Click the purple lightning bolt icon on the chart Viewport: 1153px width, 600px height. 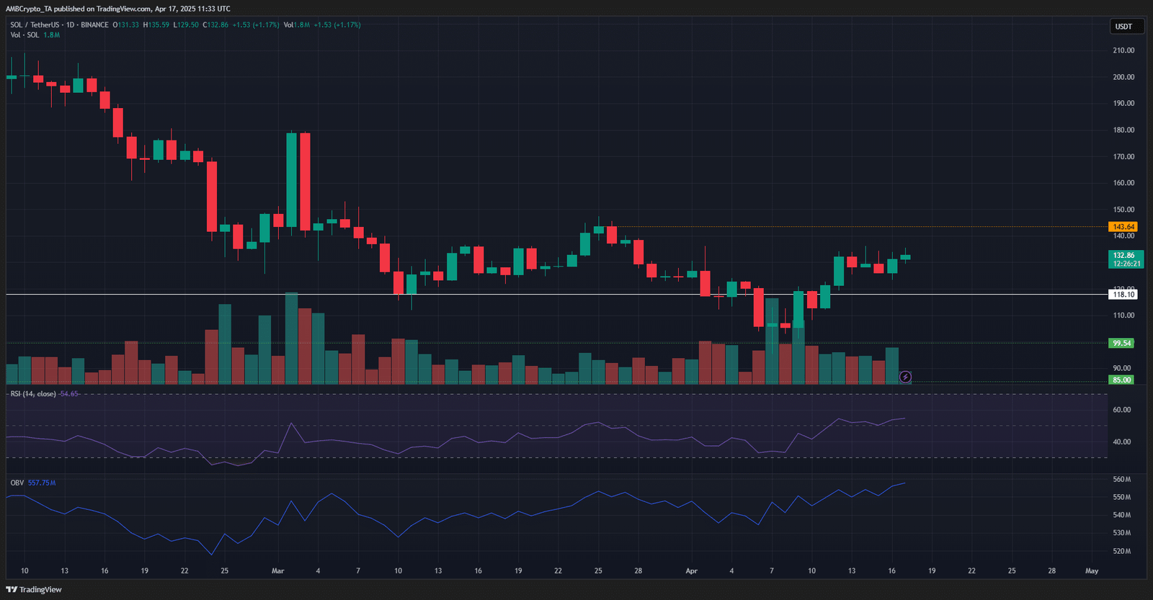pos(905,377)
